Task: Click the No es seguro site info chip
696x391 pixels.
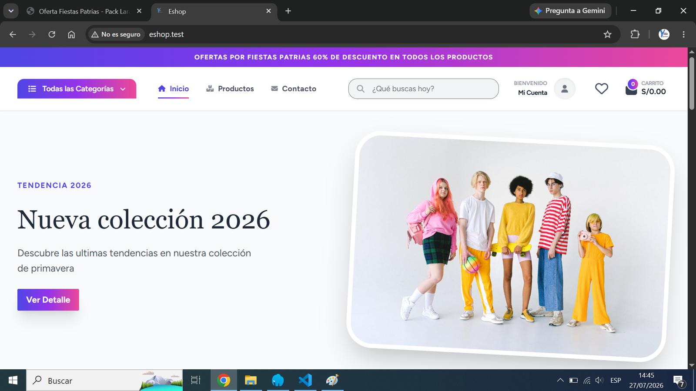Action: (x=116, y=34)
